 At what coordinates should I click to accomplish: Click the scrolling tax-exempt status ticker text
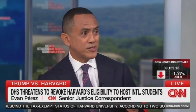85,106
